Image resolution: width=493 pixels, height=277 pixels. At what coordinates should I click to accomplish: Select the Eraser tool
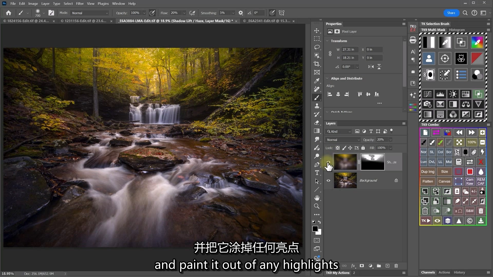pos(317,123)
